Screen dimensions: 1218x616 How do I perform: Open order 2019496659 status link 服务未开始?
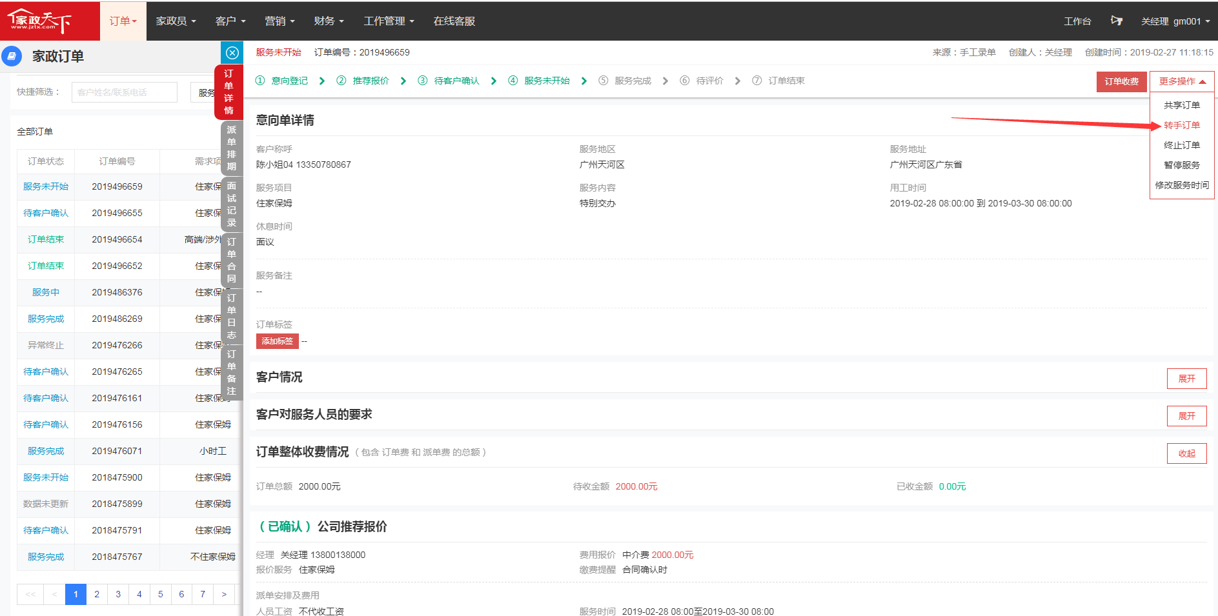pyautogui.click(x=46, y=186)
